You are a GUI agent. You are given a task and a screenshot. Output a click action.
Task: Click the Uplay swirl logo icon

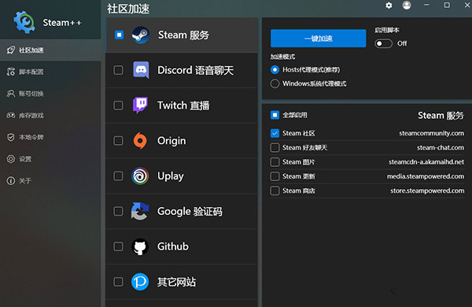click(140, 176)
